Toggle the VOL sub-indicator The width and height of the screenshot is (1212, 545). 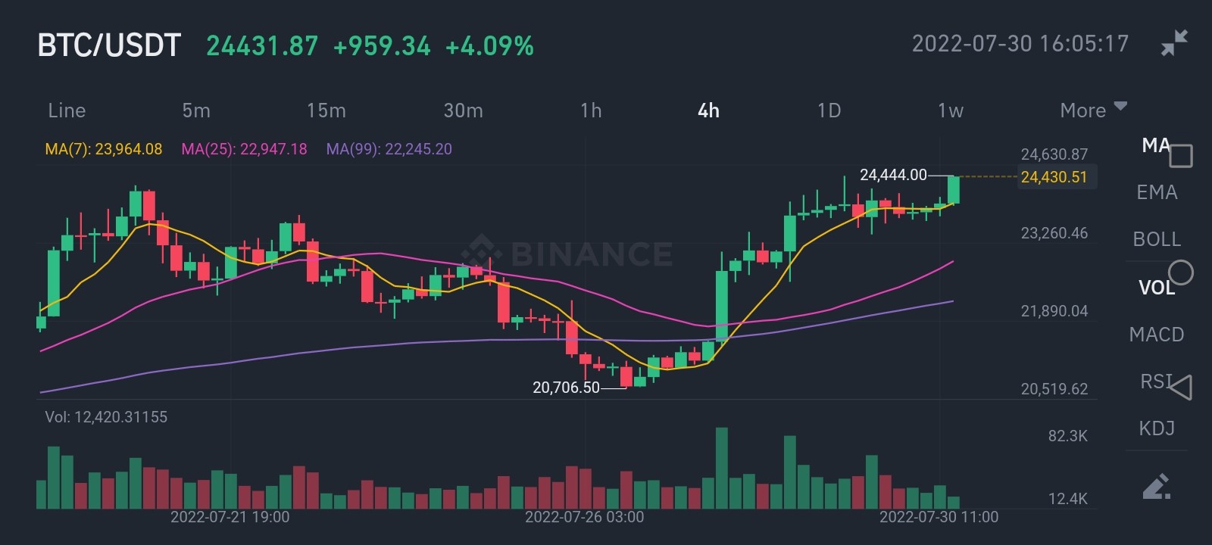1156,288
